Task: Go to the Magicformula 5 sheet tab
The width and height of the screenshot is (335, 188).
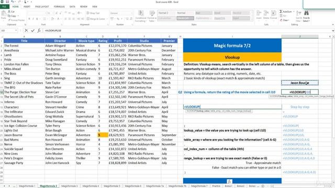Action: click(112, 186)
